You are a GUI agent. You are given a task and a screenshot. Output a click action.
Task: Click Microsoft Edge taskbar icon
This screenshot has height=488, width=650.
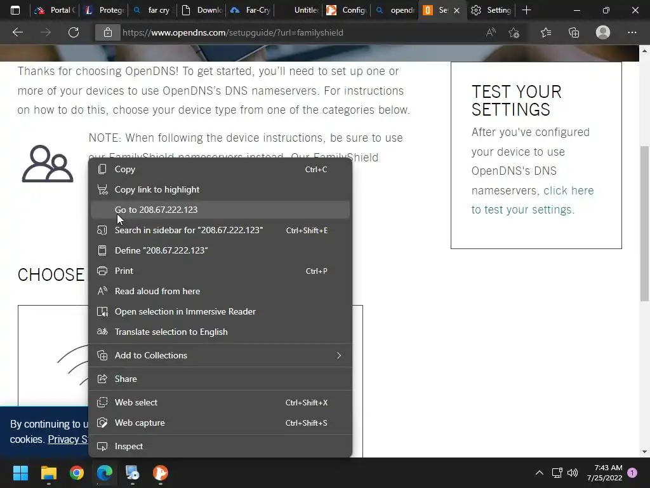(105, 473)
